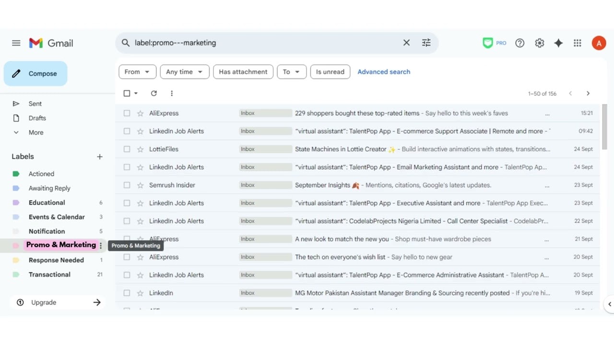Expand the More section in sidebar
Viewport: 614px width, 345px height.
36,132
